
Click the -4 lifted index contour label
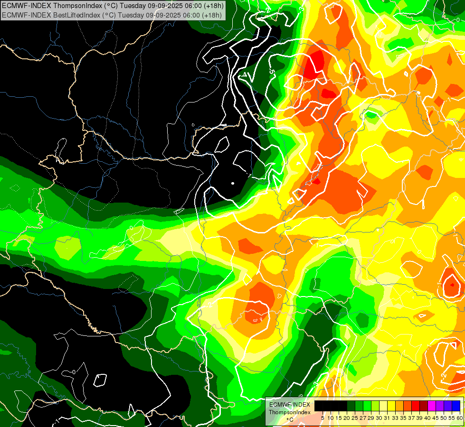(243, 75)
